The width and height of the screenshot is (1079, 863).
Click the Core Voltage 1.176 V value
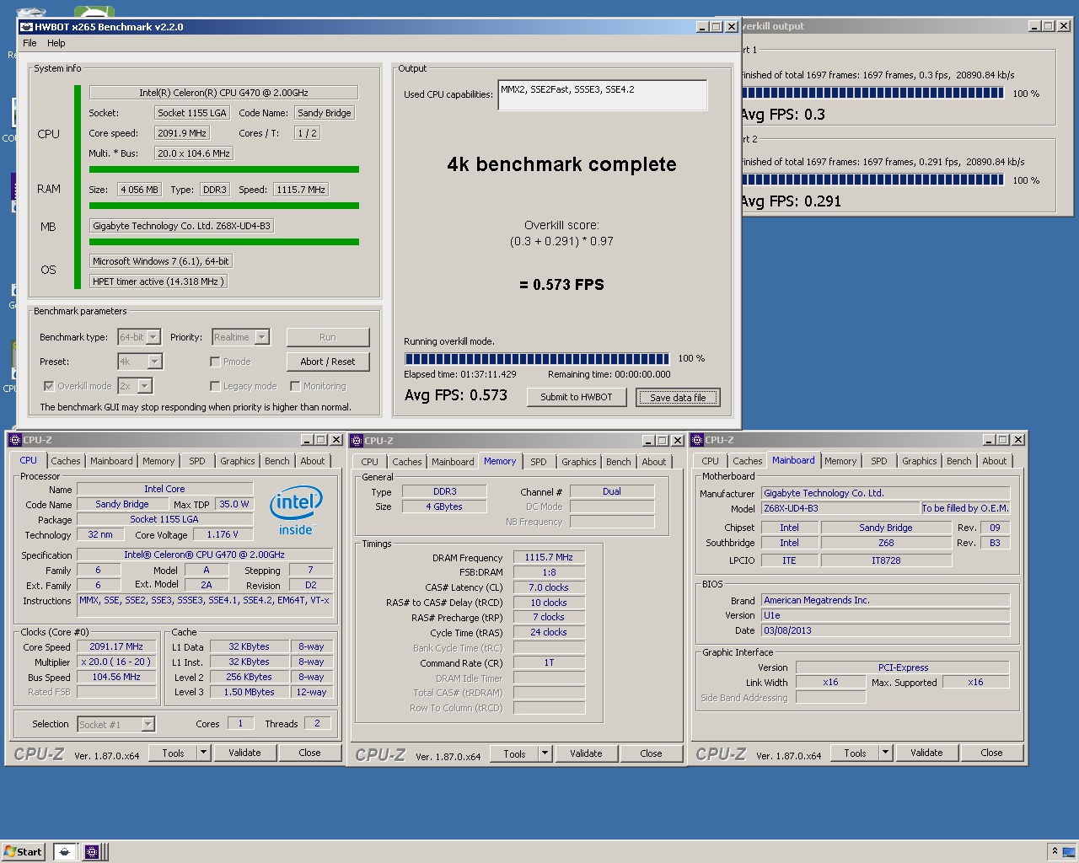[223, 534]
